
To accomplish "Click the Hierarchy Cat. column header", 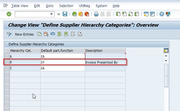I will 25,50.
